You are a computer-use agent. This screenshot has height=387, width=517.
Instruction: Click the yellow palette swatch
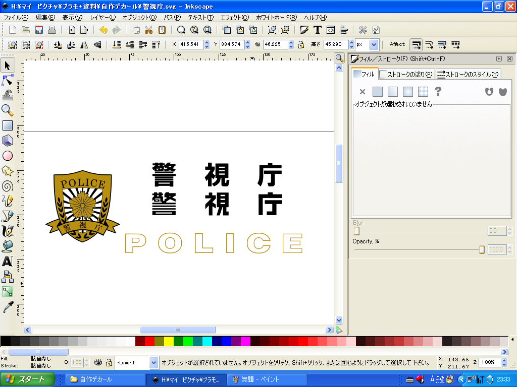pyautogui.click(x=169, y=341)
